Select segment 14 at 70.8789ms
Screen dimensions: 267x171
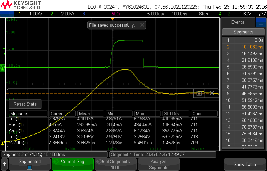[243, 127]
